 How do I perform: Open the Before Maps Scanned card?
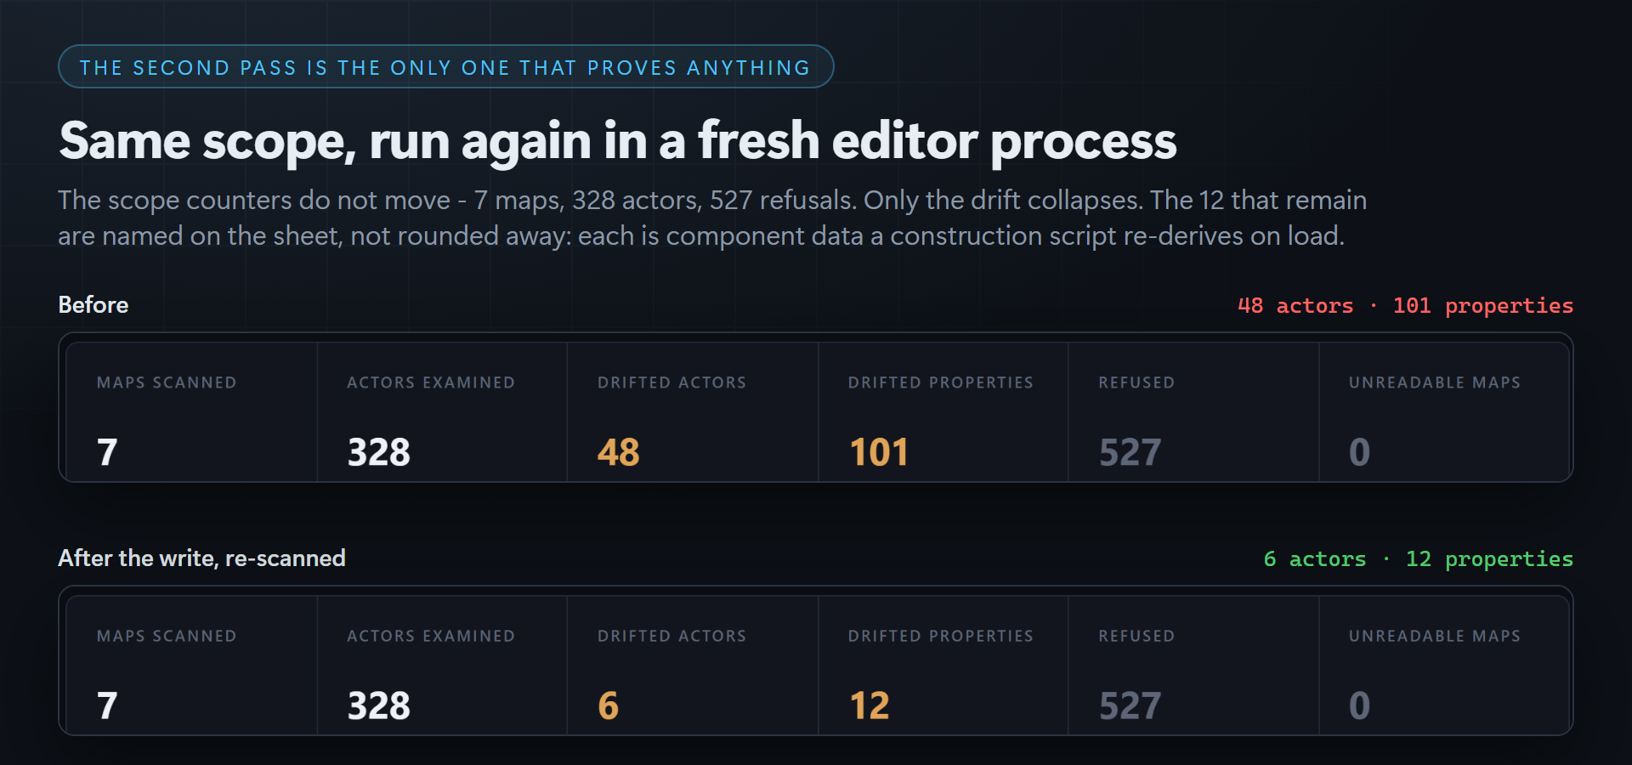coord(191,412)
